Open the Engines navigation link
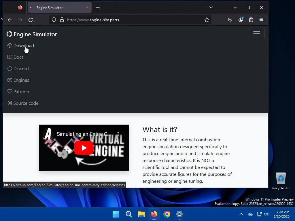The width and height of the screenshot is (295, 221). [x=18, y=80]
